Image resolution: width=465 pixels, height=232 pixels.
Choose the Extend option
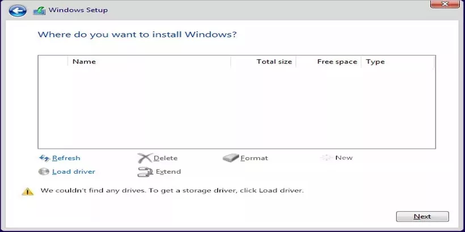[168, 171]
